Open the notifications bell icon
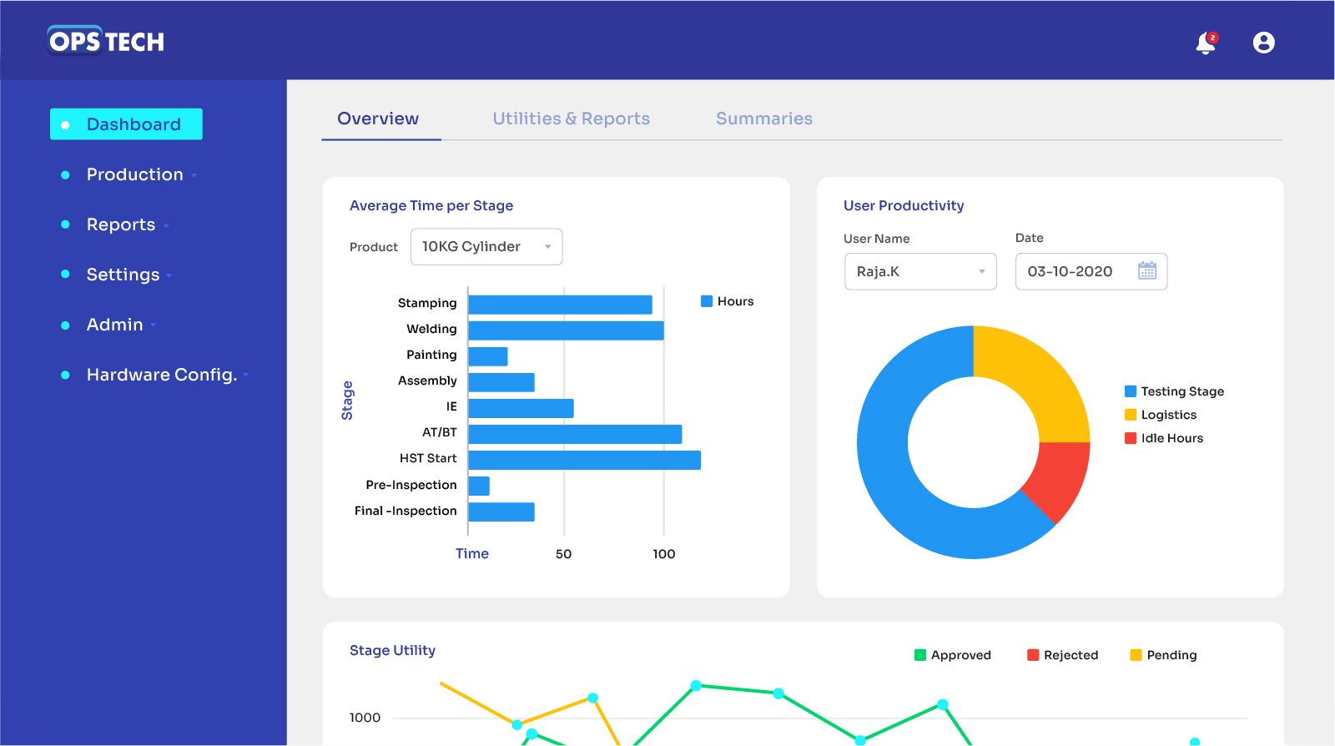 pos(1206,43)
